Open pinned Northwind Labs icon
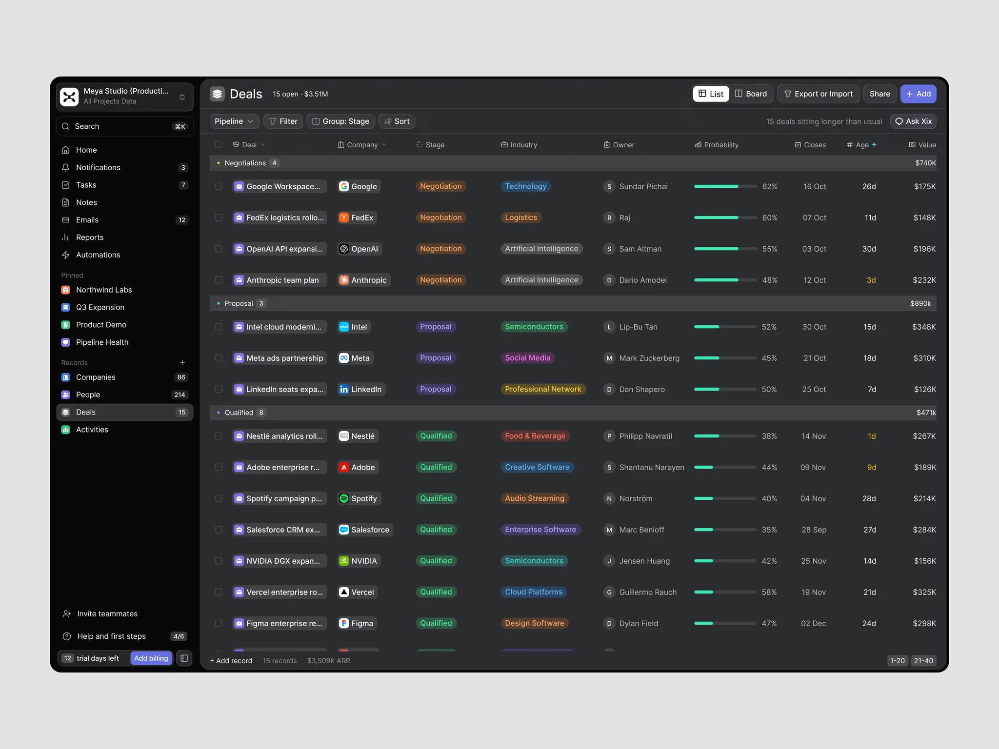The height and width of the screenshot is (749, 999). coord(65,290)
